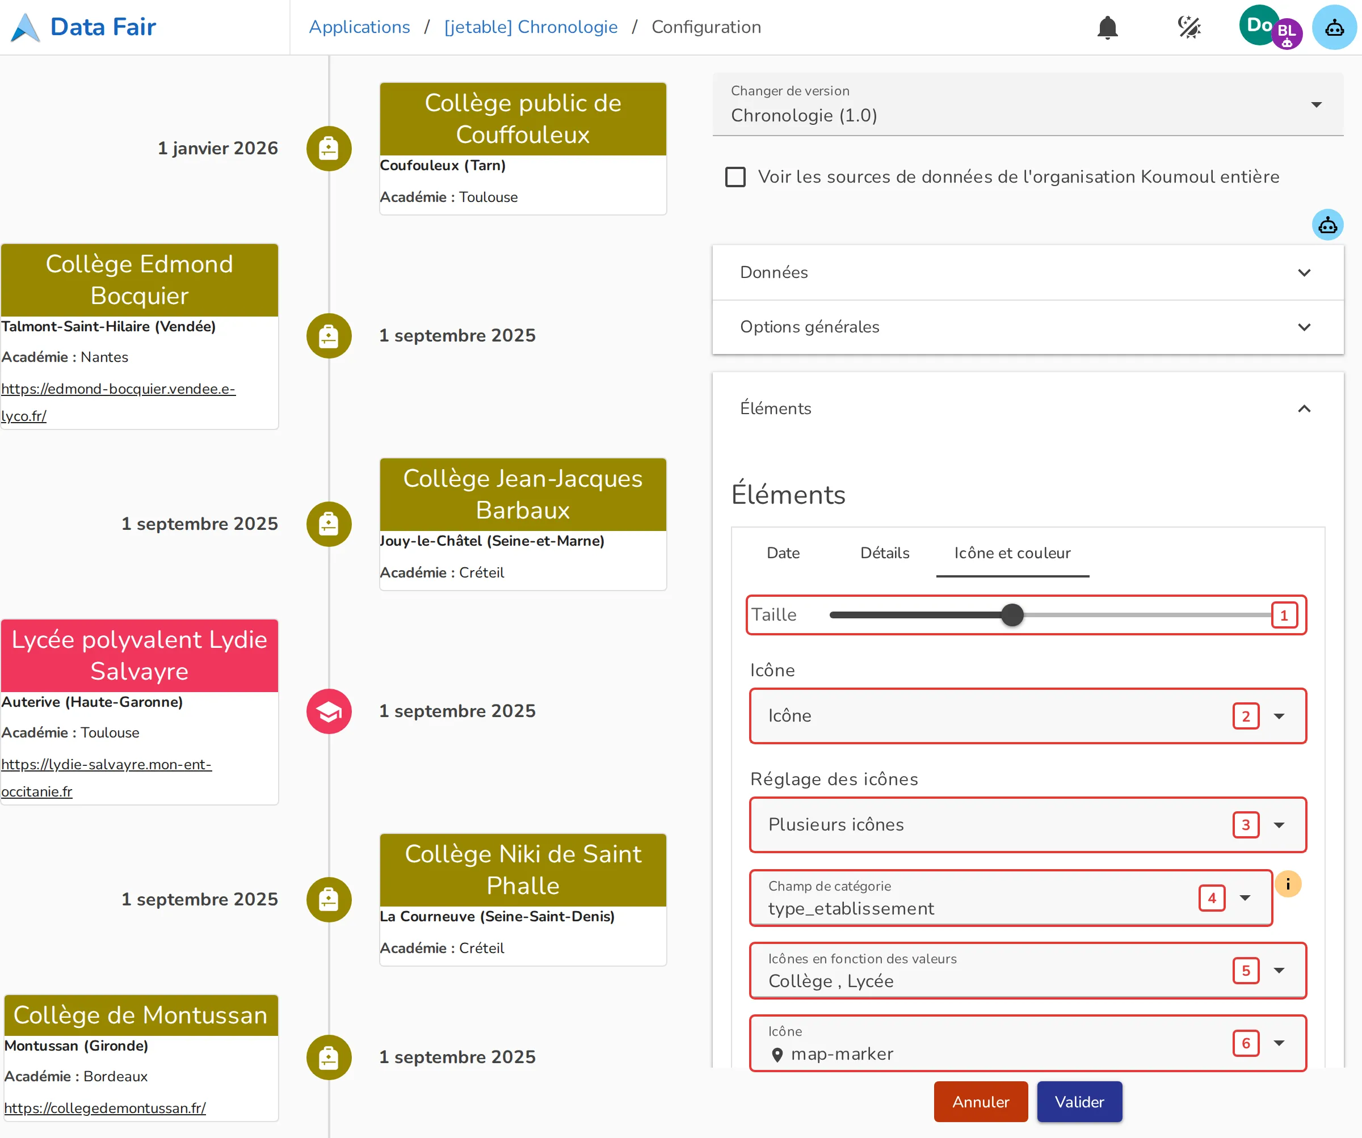
Task: Go to Applications breadcrumb
Action: pos(359,27)
